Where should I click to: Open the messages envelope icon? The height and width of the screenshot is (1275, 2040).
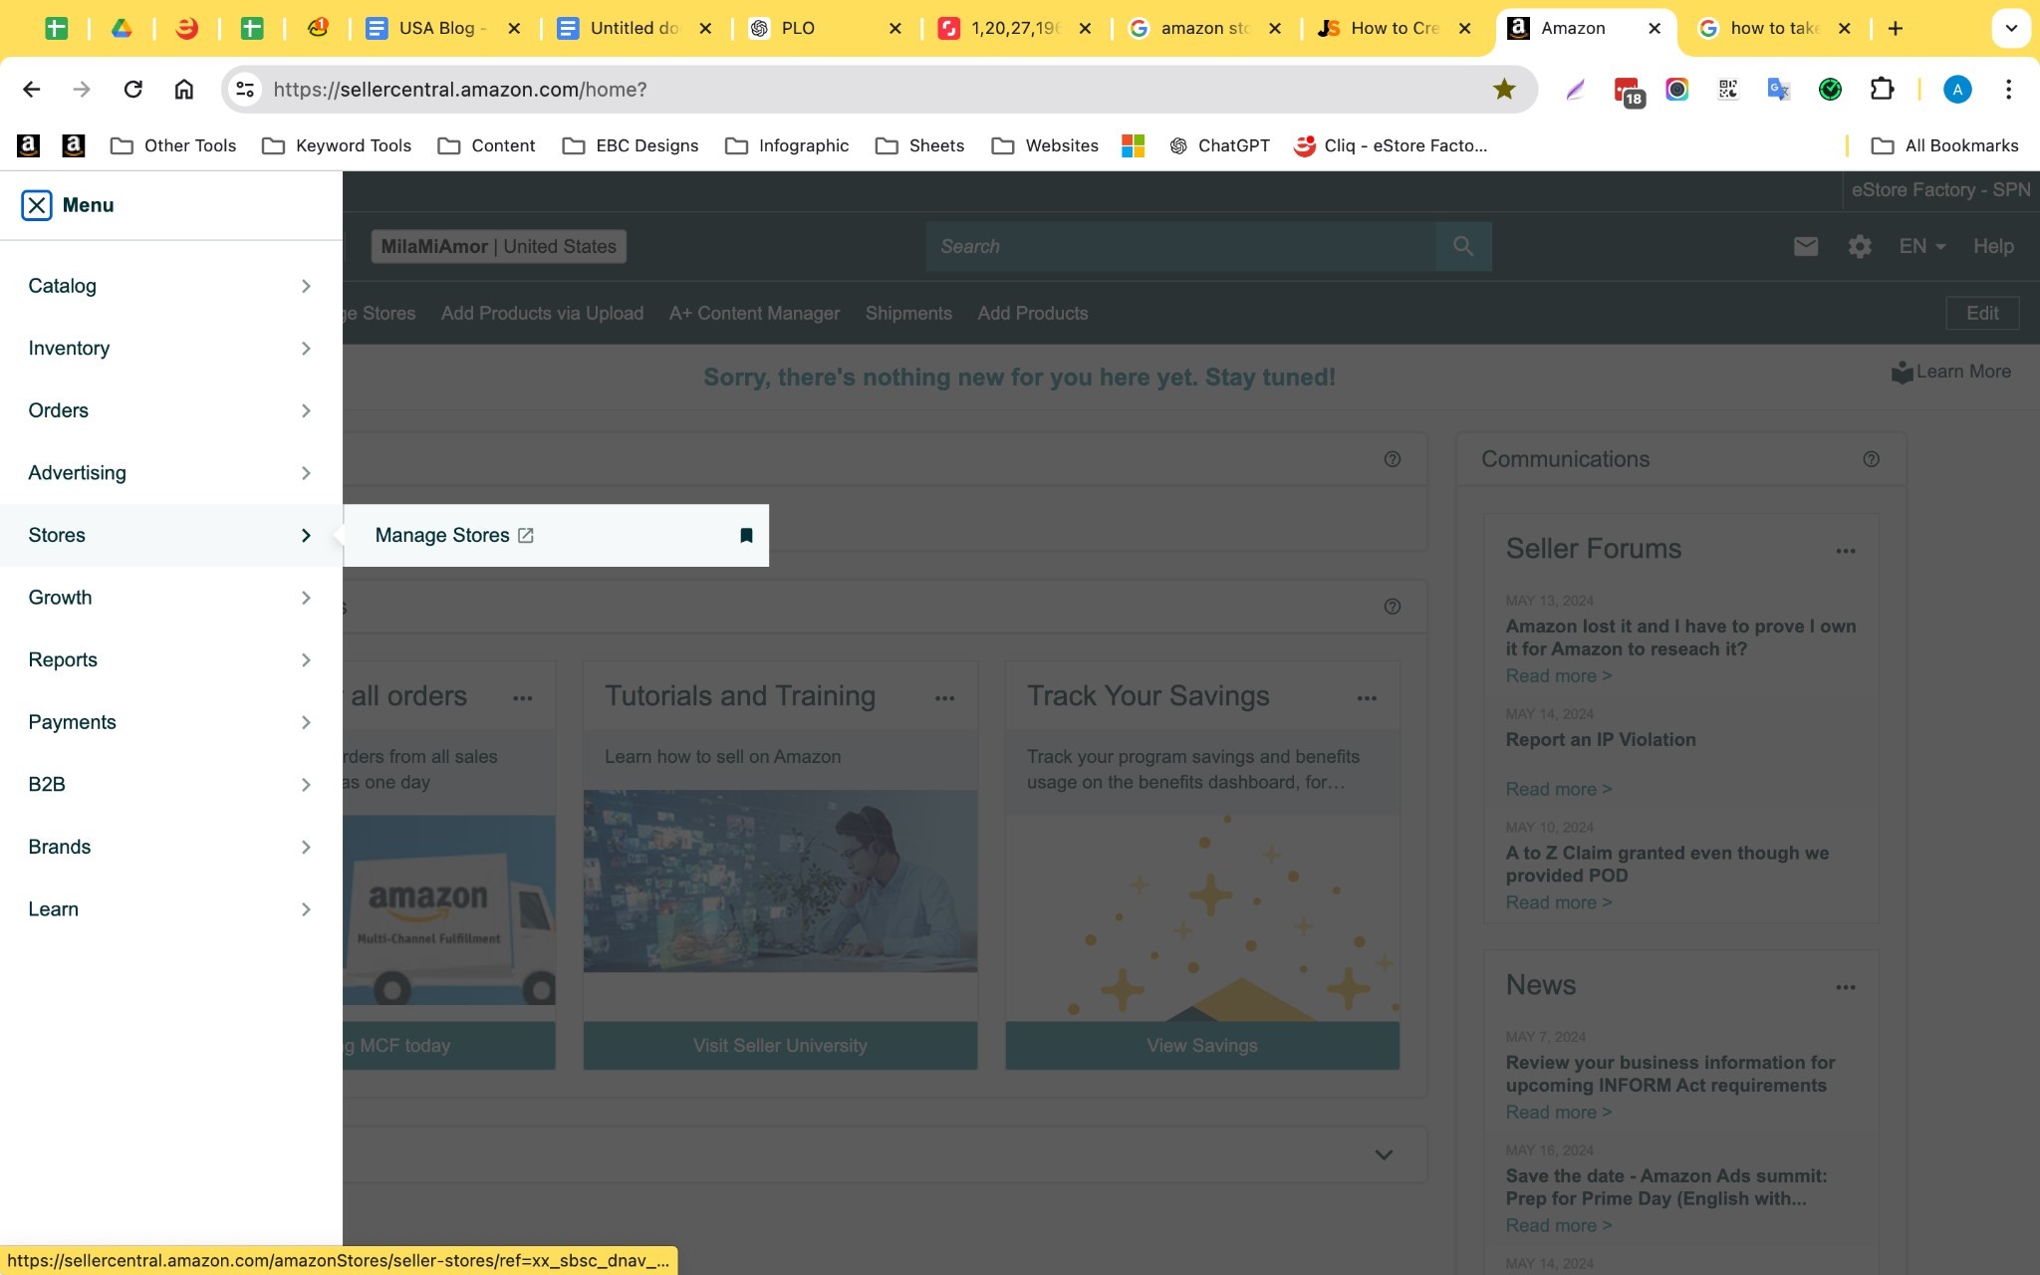pyautogui.click(x=1806, y=246)
